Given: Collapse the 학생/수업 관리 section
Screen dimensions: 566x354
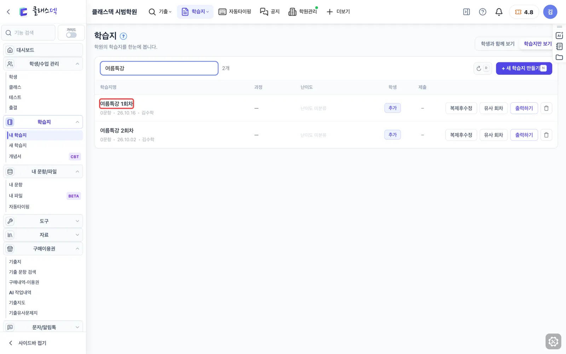Looking at the screenshot, I should pyautogui.click(x=43, y=64).
